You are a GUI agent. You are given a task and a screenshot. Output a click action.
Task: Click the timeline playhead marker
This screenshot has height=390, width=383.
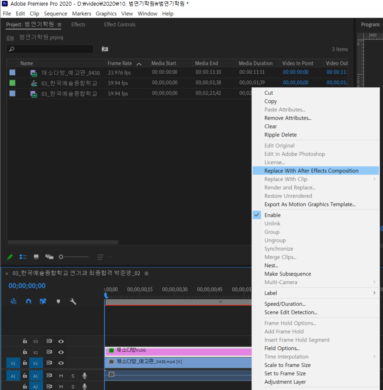[106, 296]
